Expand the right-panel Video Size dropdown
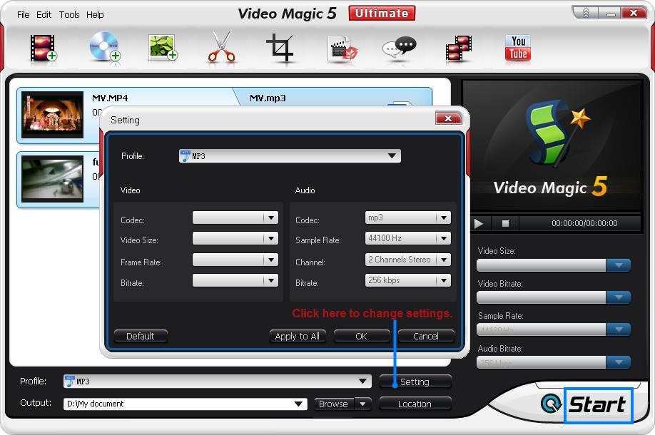 [618, 265]
